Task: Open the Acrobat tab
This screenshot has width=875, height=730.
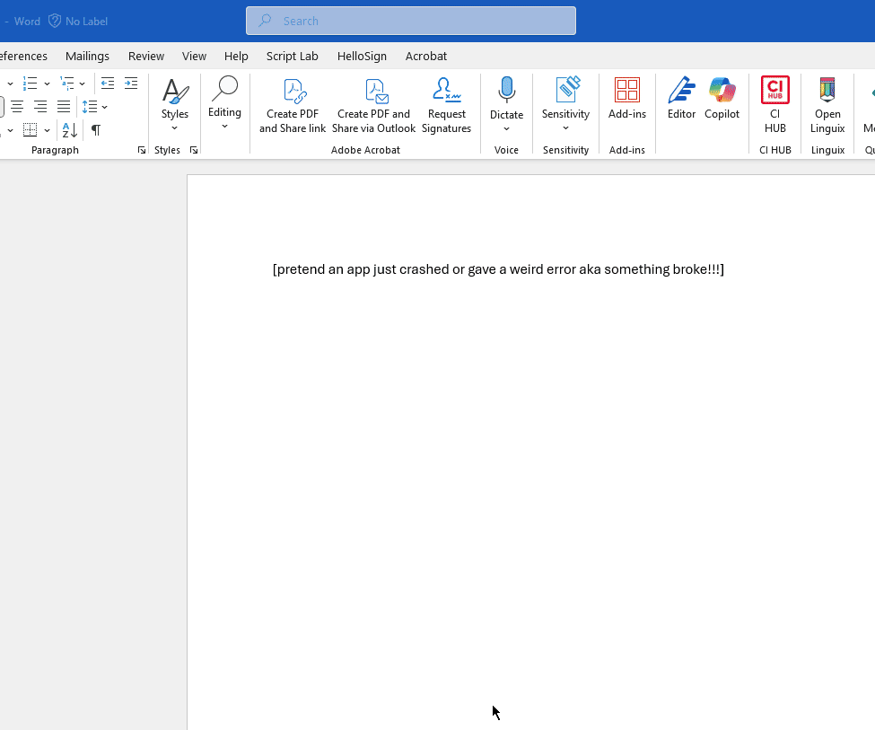Action: 426,57
